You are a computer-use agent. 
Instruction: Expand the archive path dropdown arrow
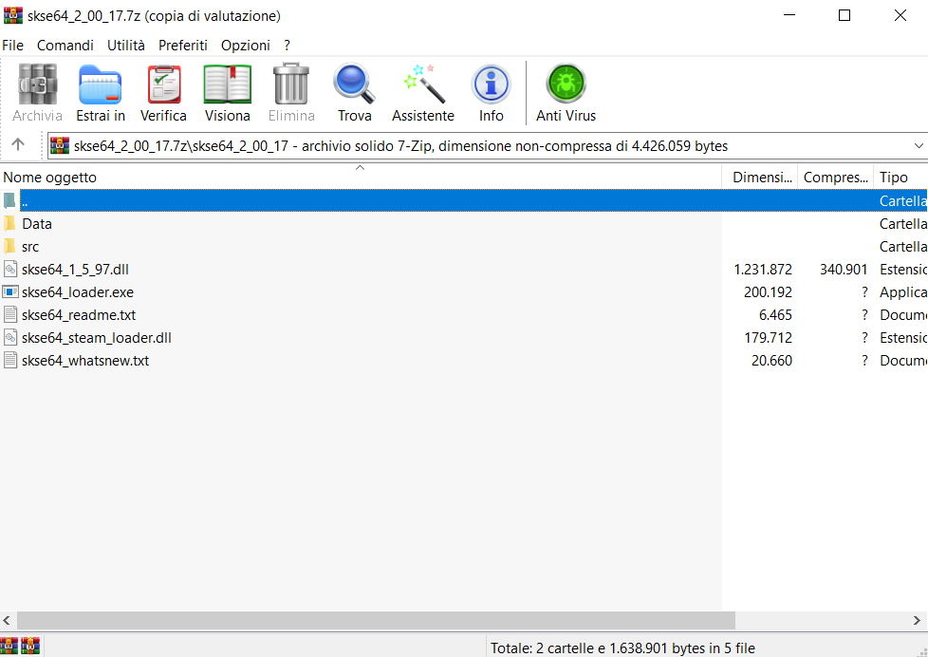(x=918, y=146)
